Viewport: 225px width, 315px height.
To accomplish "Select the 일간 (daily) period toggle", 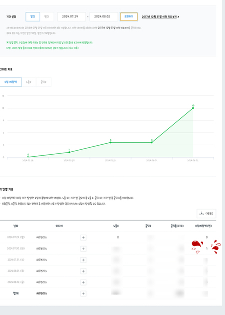I will click(x=32, y=16).
